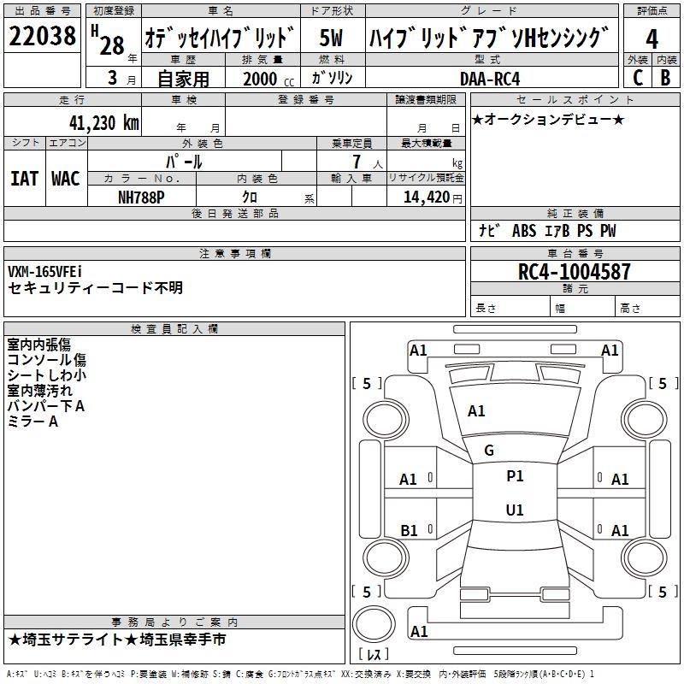The height and width of the screenshot is (684, 684).
Task: Click the inspector note ミラーA
Action: [x=32, y=422]
